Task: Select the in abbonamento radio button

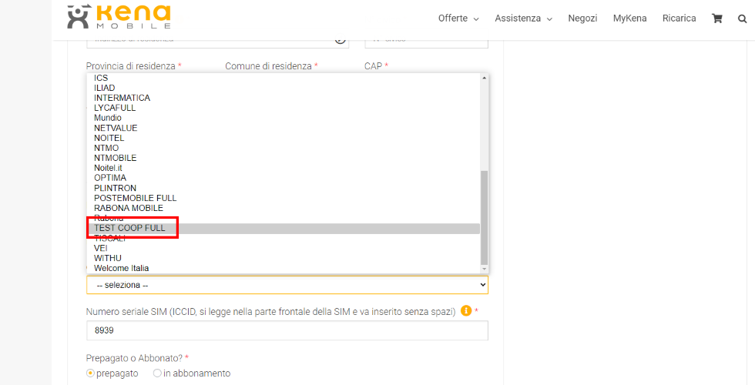Action: tap(157, 373)
